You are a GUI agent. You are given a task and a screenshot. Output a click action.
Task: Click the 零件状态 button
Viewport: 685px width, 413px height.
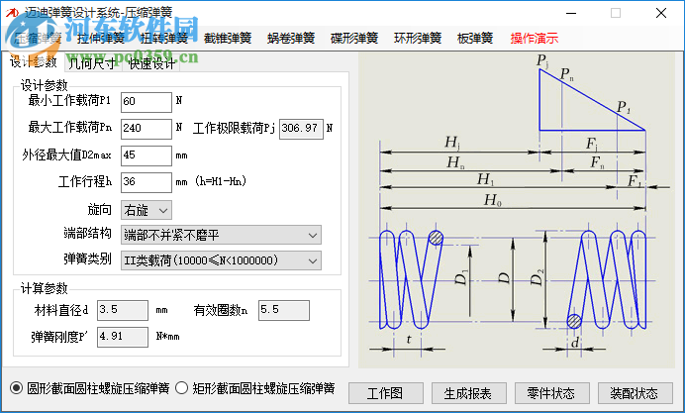coord(552,393)
